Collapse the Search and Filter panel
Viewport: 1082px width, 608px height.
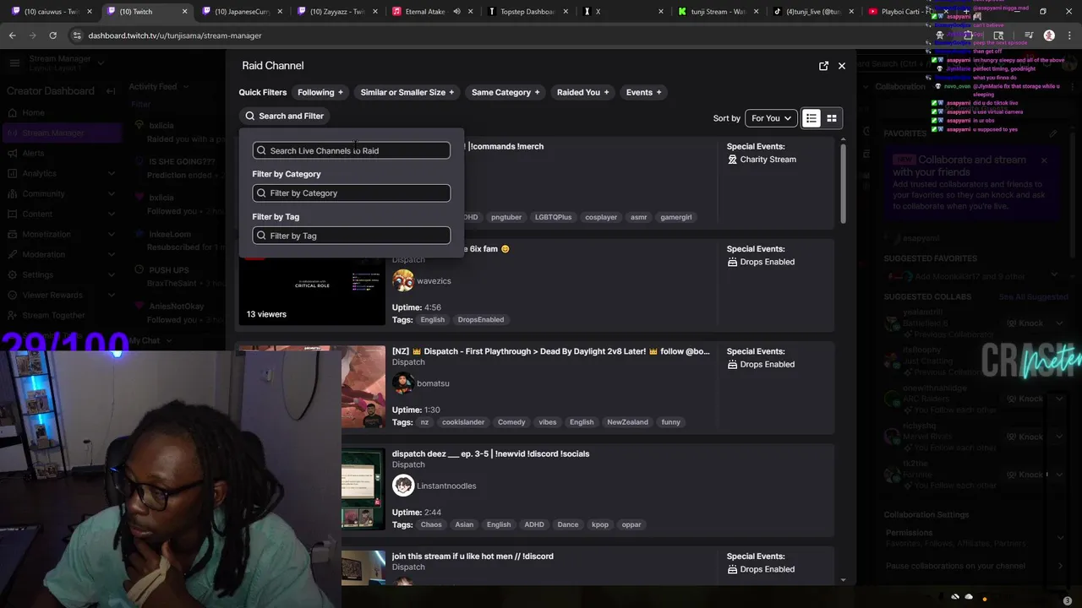[285, 116]
